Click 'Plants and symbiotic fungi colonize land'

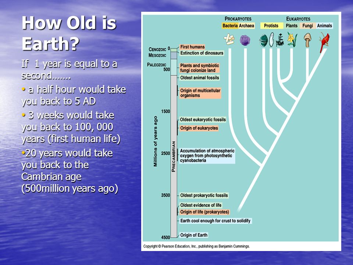click(x=199, y=68)
